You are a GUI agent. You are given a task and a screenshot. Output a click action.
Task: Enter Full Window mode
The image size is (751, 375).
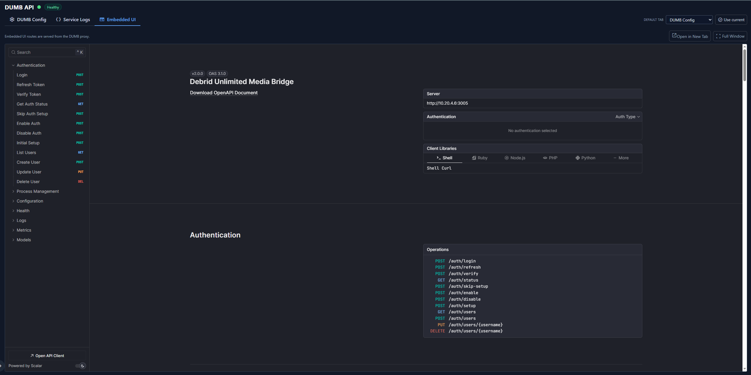coord(730,36)
